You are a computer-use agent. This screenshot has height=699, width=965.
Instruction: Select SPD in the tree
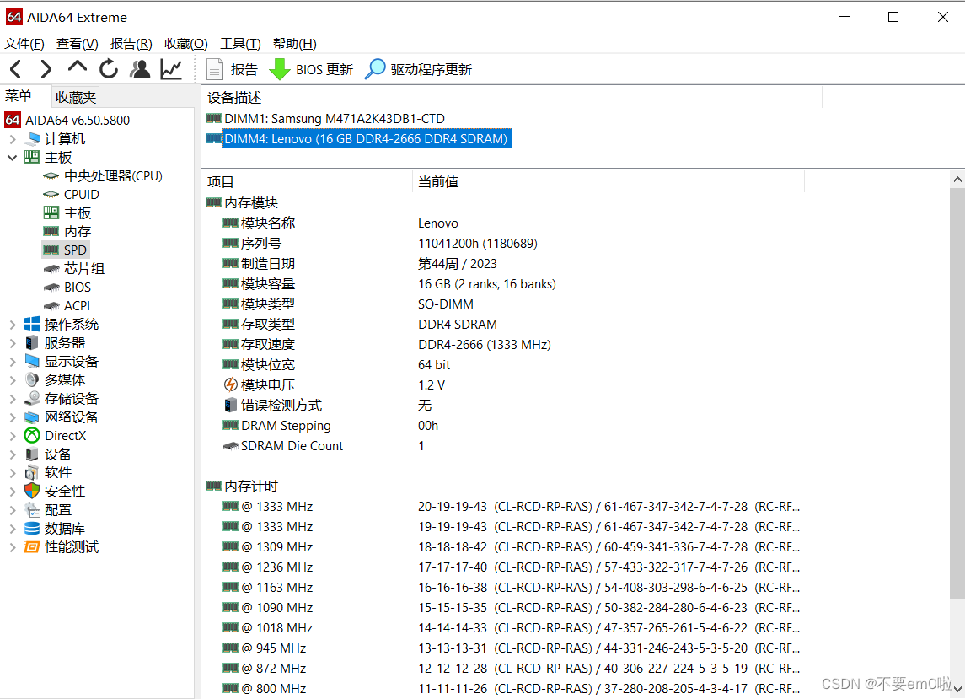[75, 250]
